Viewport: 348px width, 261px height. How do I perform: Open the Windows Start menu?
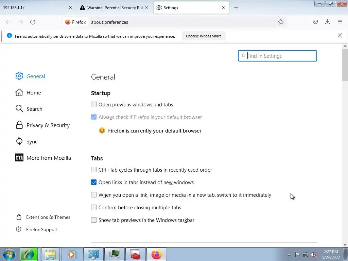click(9, 254)
